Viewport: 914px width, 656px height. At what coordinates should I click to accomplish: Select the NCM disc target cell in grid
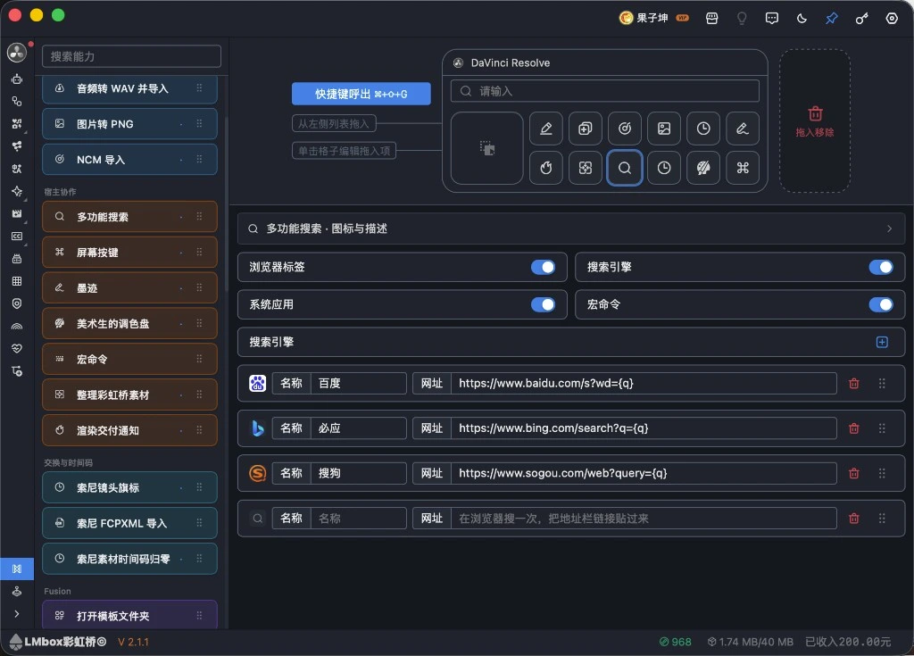pyautogui.click(x=624, y=129)
